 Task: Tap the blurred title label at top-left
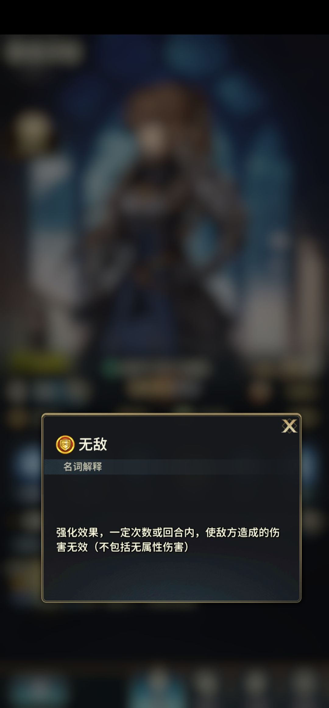[x=43, y=52]
